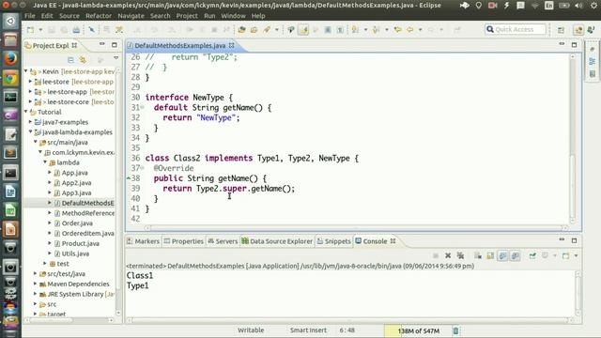This screenshot has height=338, width=601.
Task: Fold the getName method at line 31
Action: [143, 107]
